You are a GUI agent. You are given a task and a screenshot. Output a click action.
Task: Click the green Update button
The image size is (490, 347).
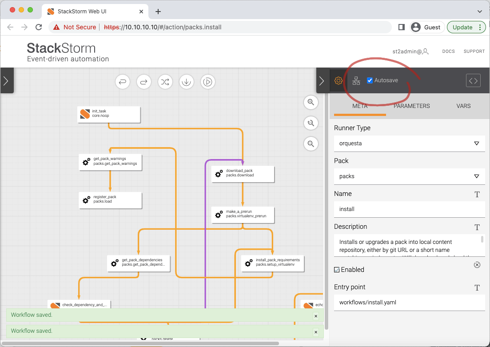point(466,27)
